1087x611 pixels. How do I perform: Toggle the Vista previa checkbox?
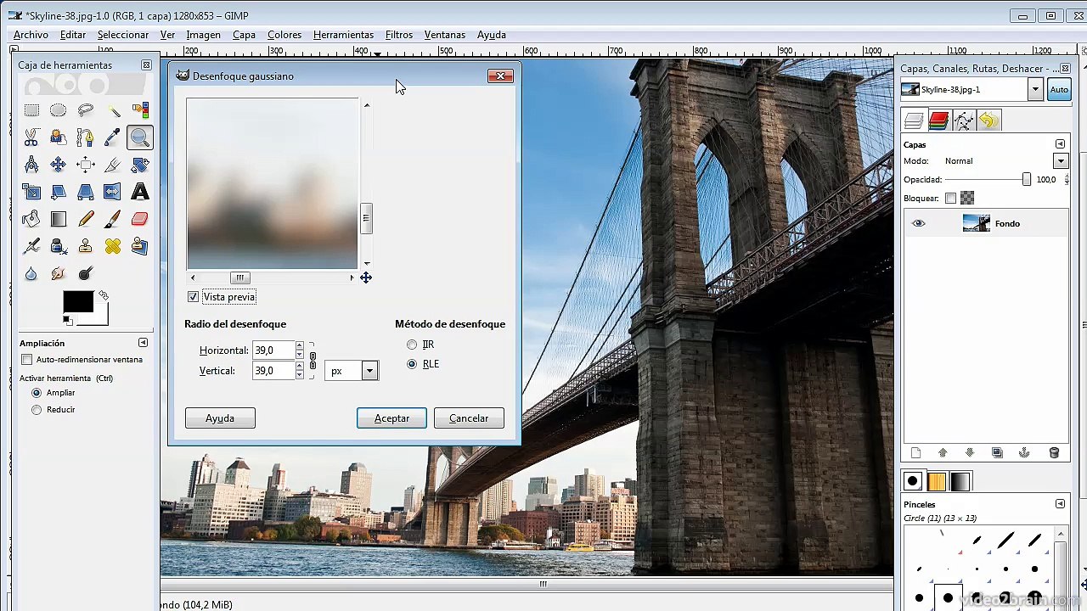pyautogui.click(x=194, y=297)
